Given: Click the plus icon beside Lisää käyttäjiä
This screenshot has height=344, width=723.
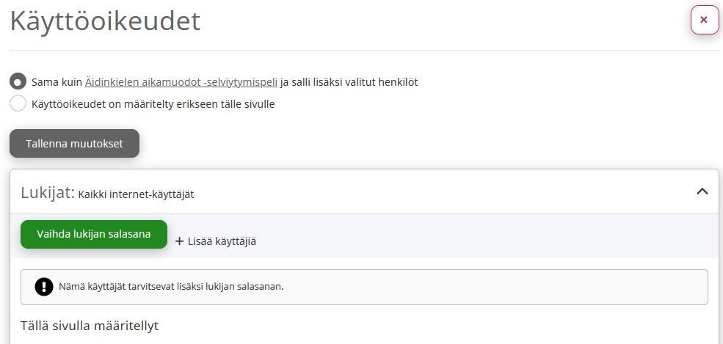Looking at the screenshot, I should [180, 241].
